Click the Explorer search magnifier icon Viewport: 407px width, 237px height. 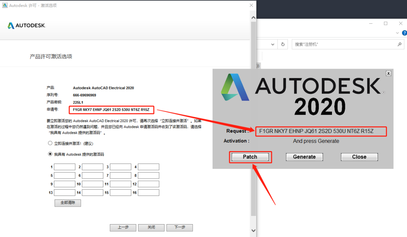point(399,44)
